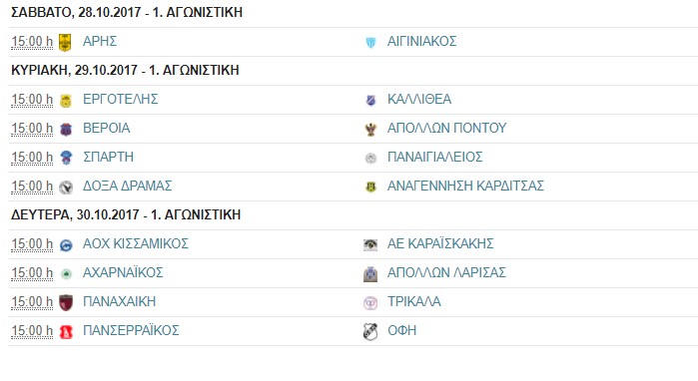Click the ΑΠΟΛΛΩΝ ΠΟΝΤΟΥ eagle crest
Image resolution: width=698 pixels, height=381 pixels.
[370, 130]
